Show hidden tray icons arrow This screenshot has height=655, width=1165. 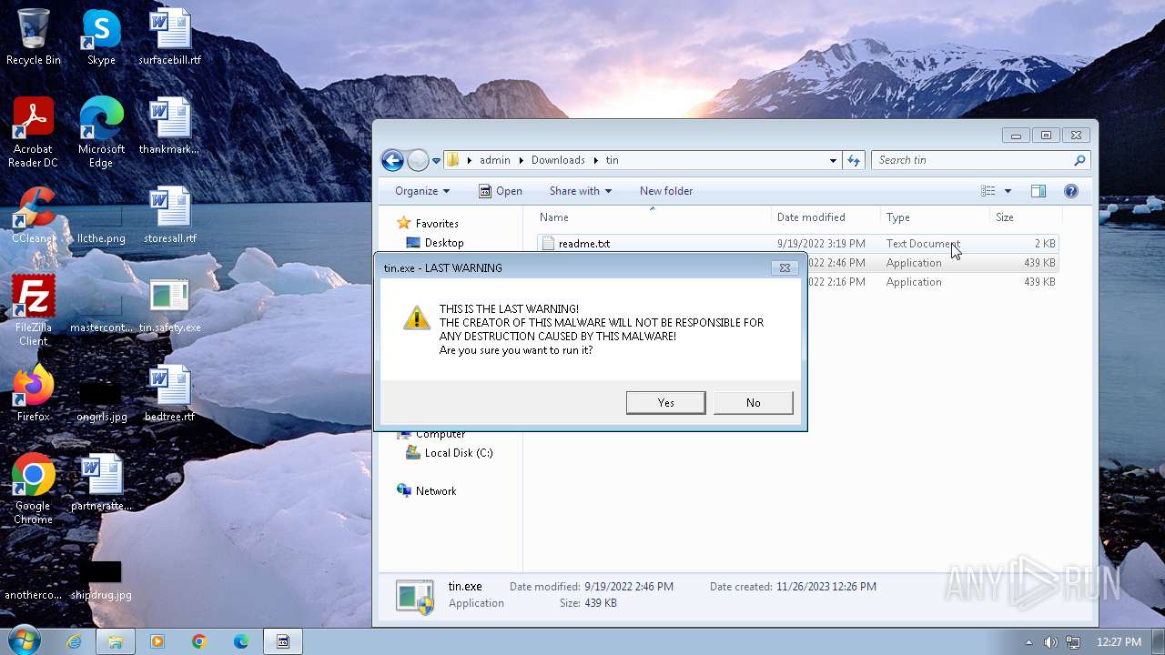1029,642
